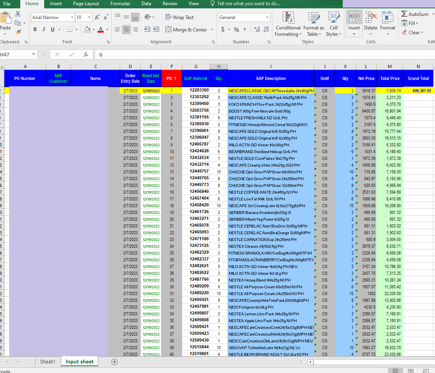Toggle Underline formatting
Viewport: 435px width, 373px height.
click(x=52, y=29)
